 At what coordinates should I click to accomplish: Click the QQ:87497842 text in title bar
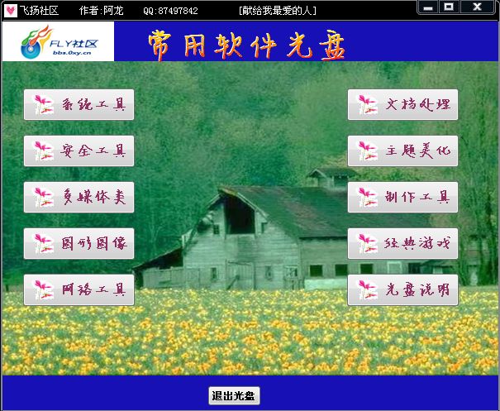point(170,11)
